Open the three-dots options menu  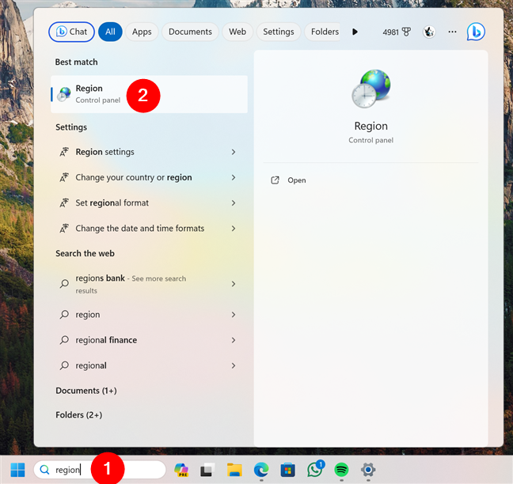pos(453,32)
